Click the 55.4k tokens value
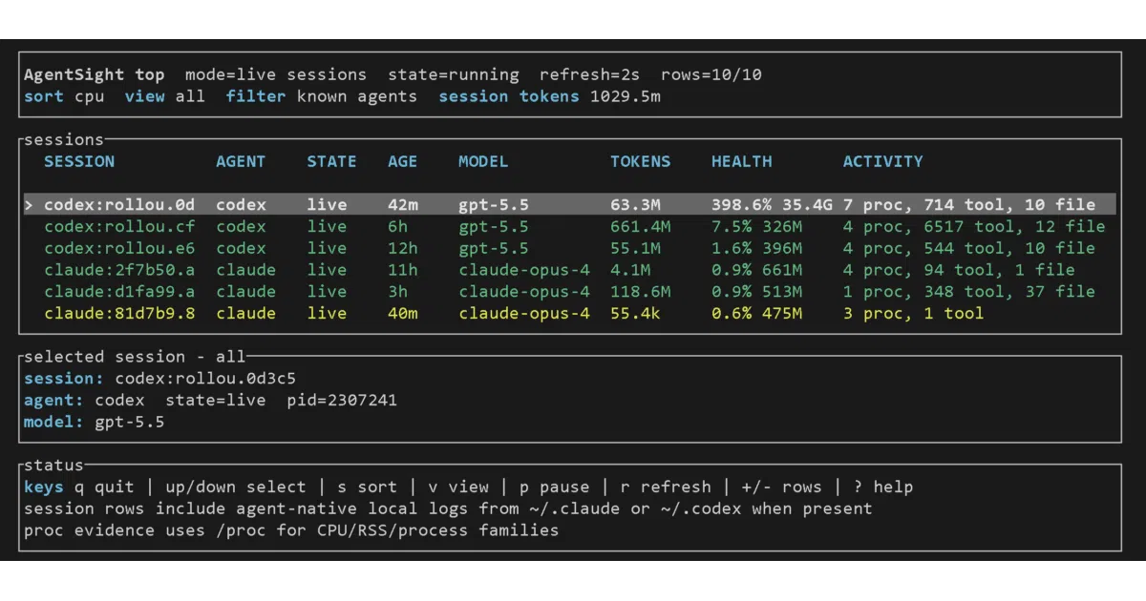Image resolution: width=1146 pixels, height=601 pixels. [x=636, y=313]
